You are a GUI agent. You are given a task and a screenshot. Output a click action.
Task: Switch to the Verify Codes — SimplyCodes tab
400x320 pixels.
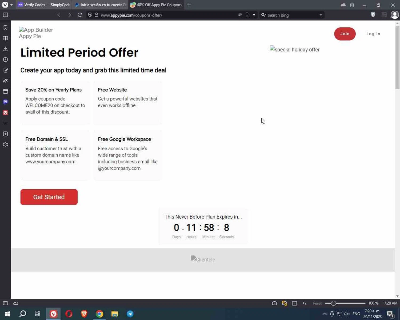[x=44, y=5]
